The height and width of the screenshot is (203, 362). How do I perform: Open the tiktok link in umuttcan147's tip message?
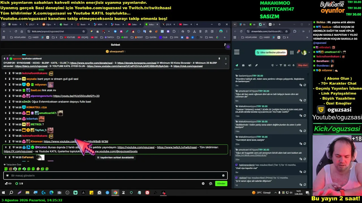click(x=251, y=155)
